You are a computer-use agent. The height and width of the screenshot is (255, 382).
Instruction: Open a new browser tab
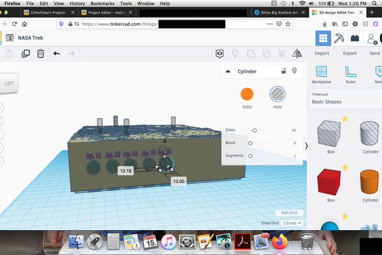[372, 13]
